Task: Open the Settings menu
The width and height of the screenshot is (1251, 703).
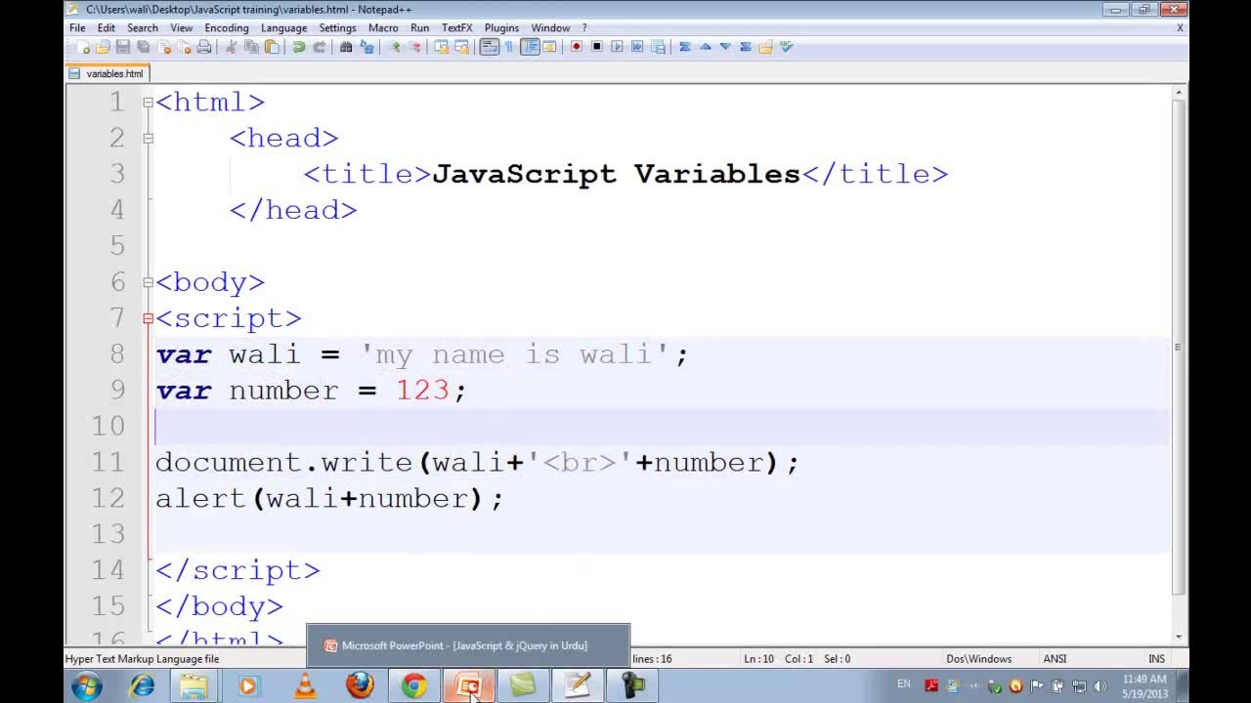Action: 338,28
